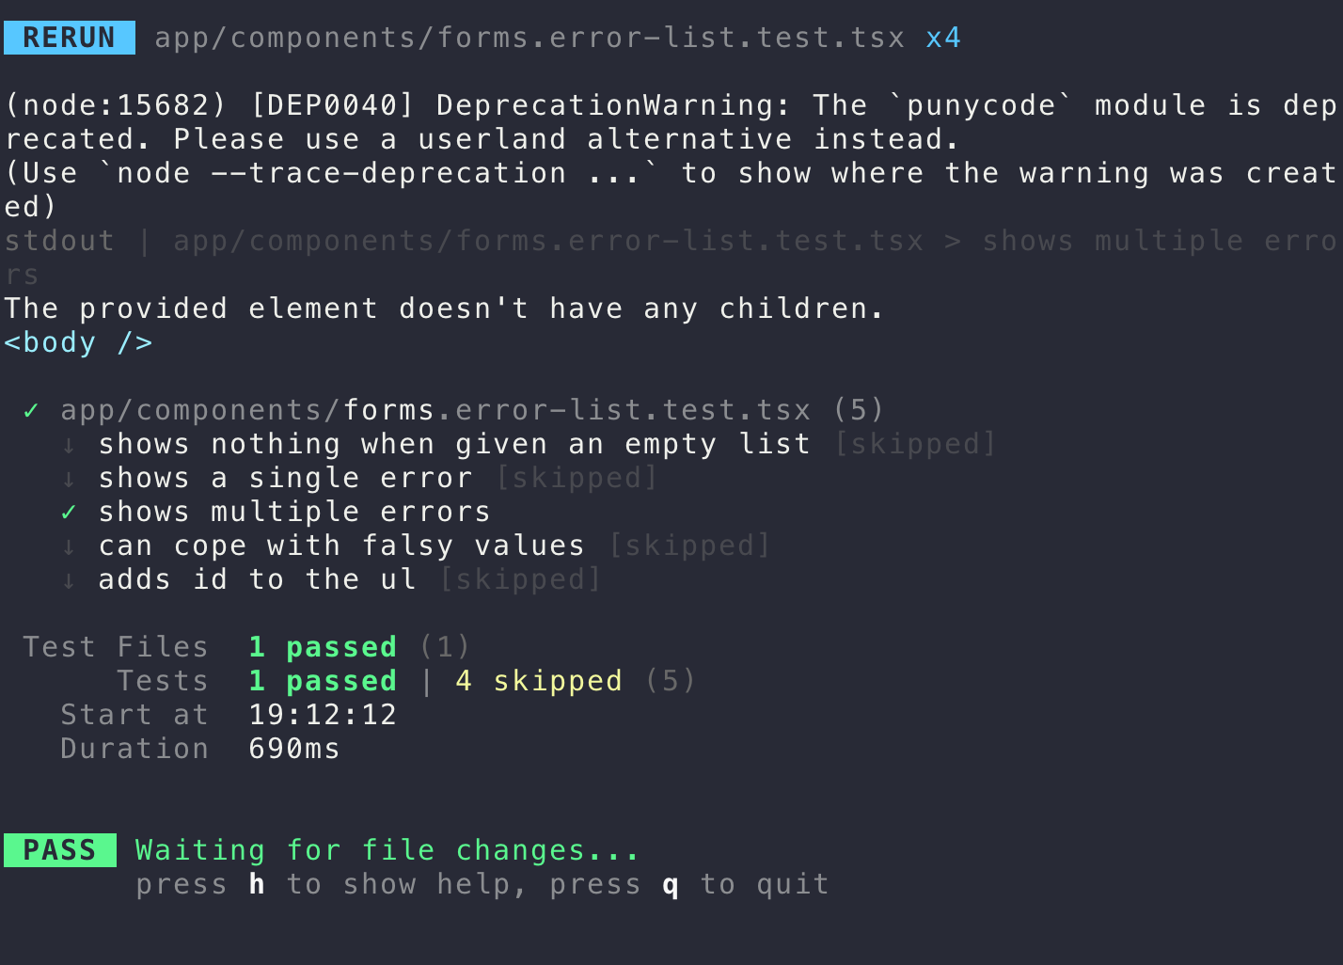Click the yellow "4 skipped" summary text
The height and width of the screenshot is (965, 1343).
pos(538,681)
